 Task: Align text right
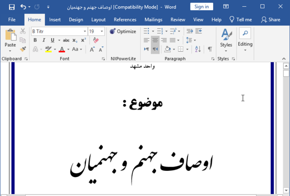tap(164, 40)
